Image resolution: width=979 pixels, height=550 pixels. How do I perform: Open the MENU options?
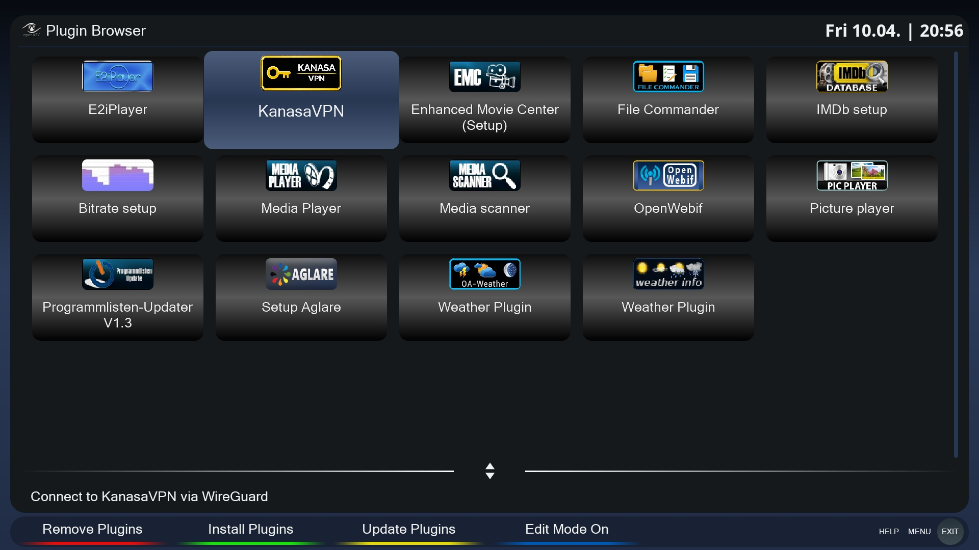(920, 531)
